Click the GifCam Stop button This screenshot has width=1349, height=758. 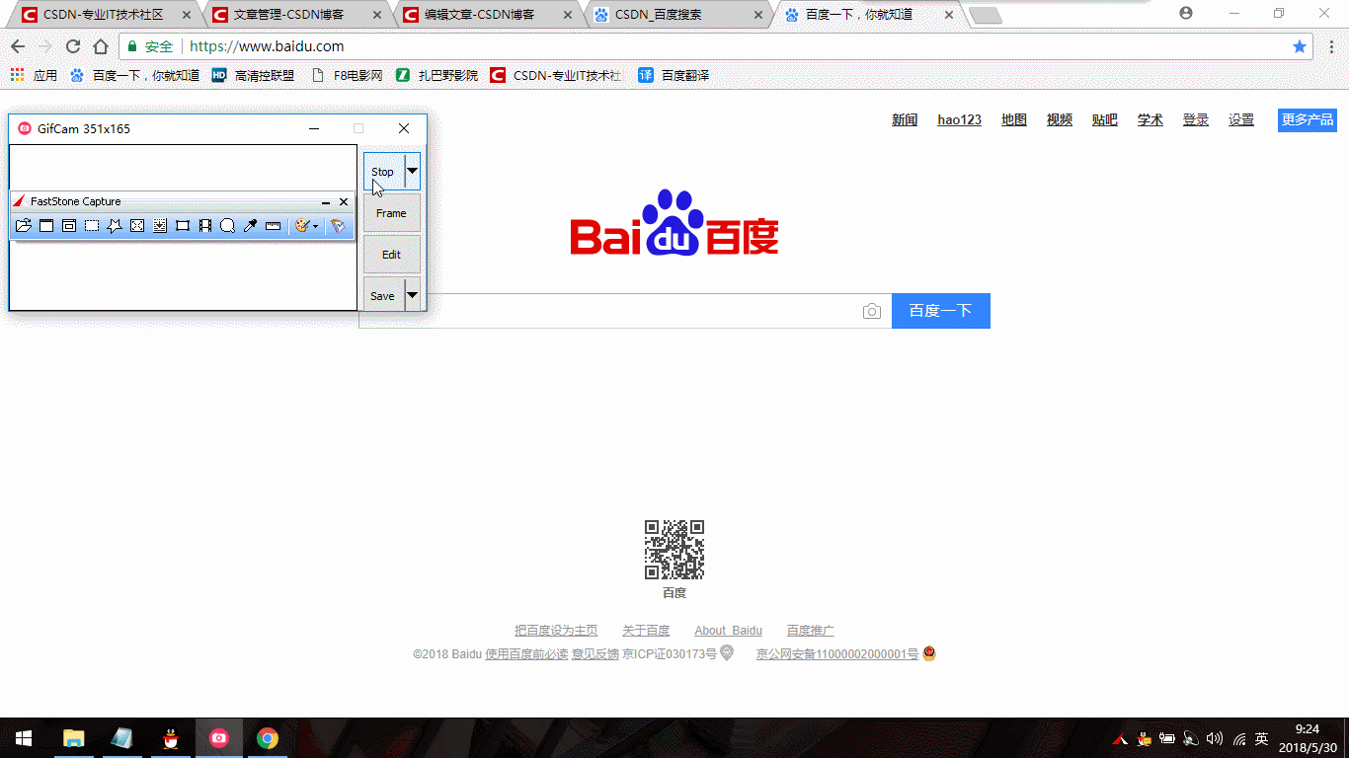click(x=383, y=172)
